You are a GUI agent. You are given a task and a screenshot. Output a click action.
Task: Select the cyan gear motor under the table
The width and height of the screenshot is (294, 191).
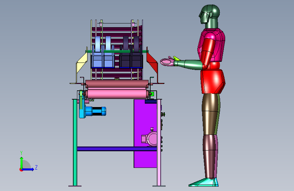[x=93, y=111]
